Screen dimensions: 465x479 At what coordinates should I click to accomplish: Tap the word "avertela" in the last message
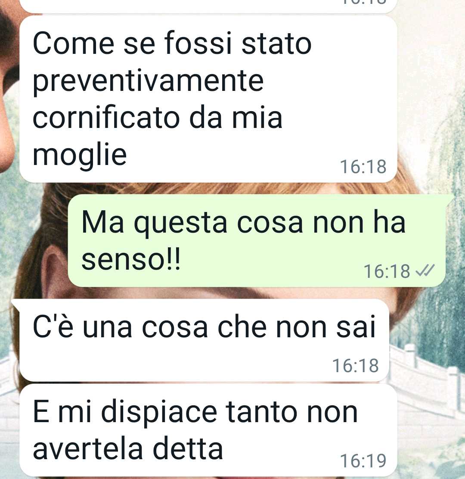(x=88, y=449)
